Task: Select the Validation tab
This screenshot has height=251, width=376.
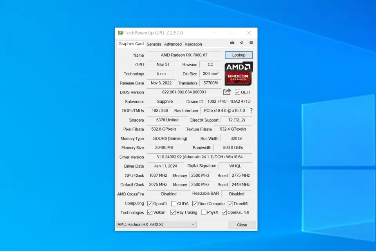Action: point(193,44)
